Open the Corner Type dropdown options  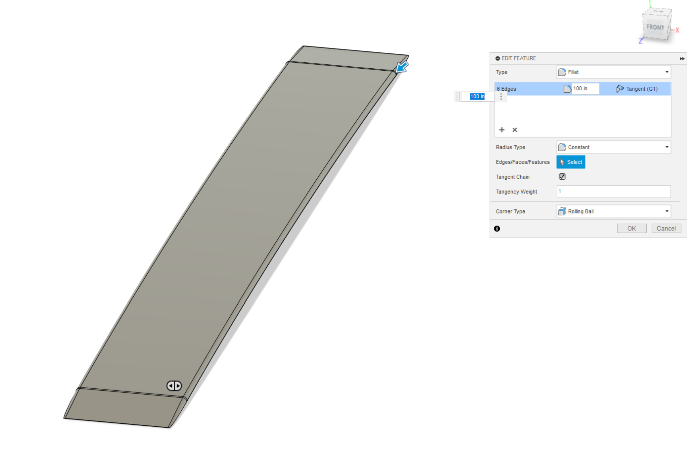tap(667, 211)
